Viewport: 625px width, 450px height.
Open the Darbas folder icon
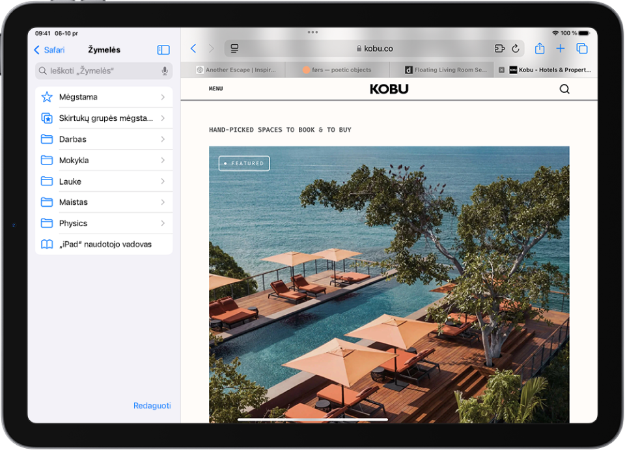[x=47, y=139]
